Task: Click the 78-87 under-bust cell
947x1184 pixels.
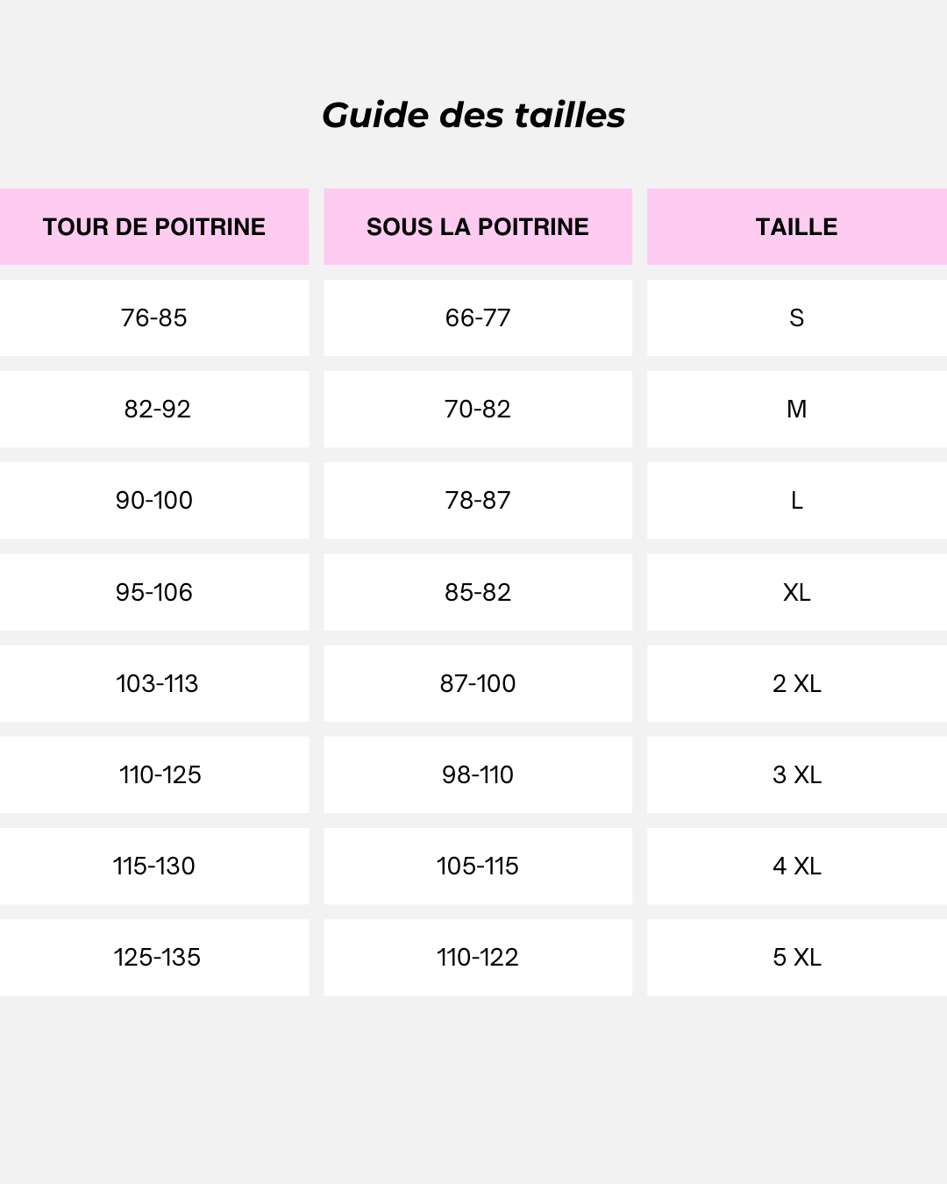Action: click(x=478, y=500)
